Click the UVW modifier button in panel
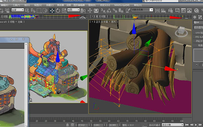This screenshot has height=127, width=203. 198,33
